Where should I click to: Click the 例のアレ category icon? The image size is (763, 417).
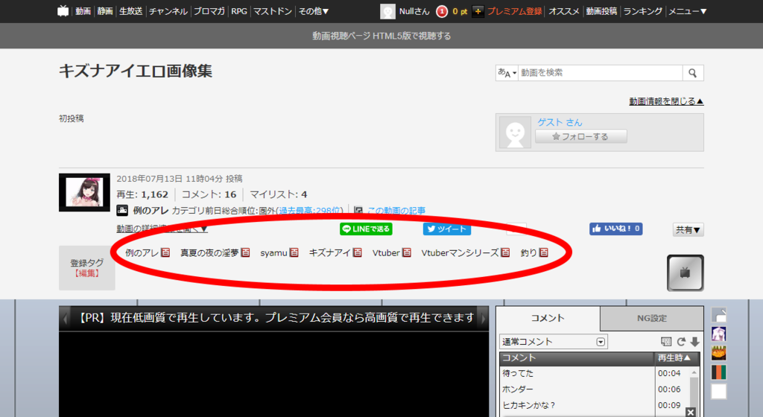click(122, 211)
